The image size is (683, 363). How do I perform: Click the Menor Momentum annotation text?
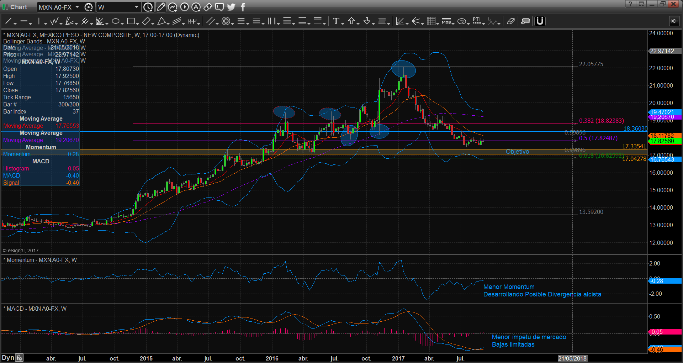pyautogui.click(x=509, y=287)
